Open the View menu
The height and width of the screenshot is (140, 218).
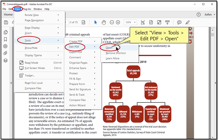tap(17, 9)
